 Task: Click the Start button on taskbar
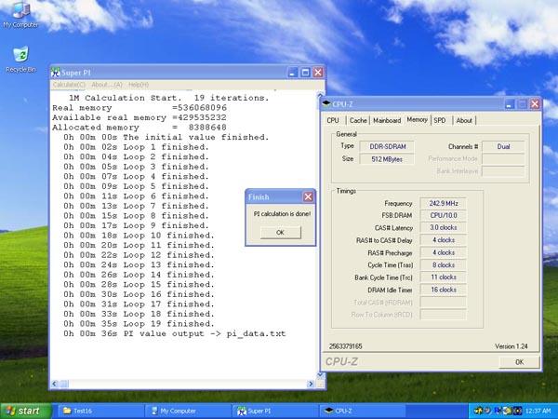(26, 411)
